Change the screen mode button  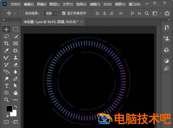[15, 122]
